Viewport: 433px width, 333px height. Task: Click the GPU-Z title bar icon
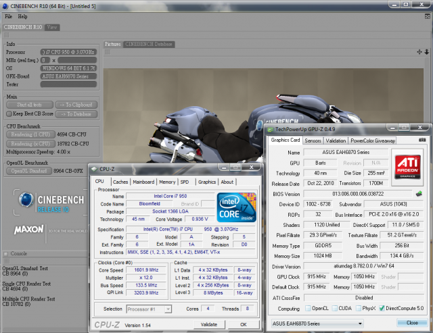click(271, 129)
